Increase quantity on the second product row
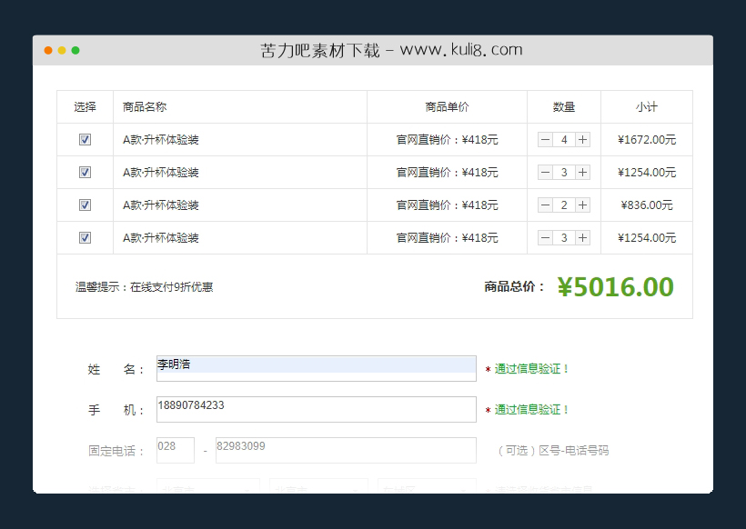Image resolution: width=746 pixels, height=529 pixels. 582,173
